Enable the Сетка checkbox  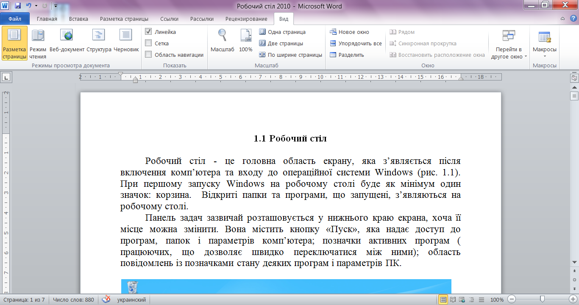148,43
